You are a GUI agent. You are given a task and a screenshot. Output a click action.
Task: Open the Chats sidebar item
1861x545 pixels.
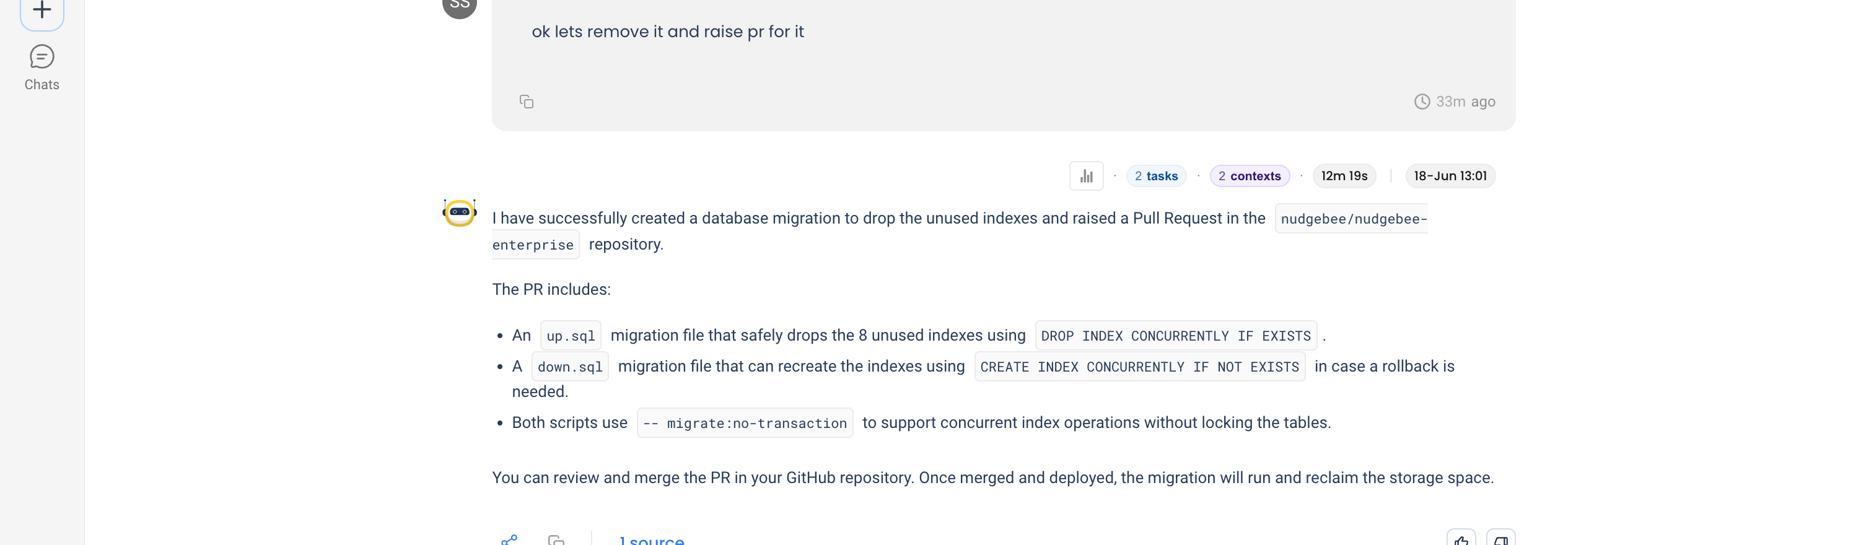(x=42, y=68)
